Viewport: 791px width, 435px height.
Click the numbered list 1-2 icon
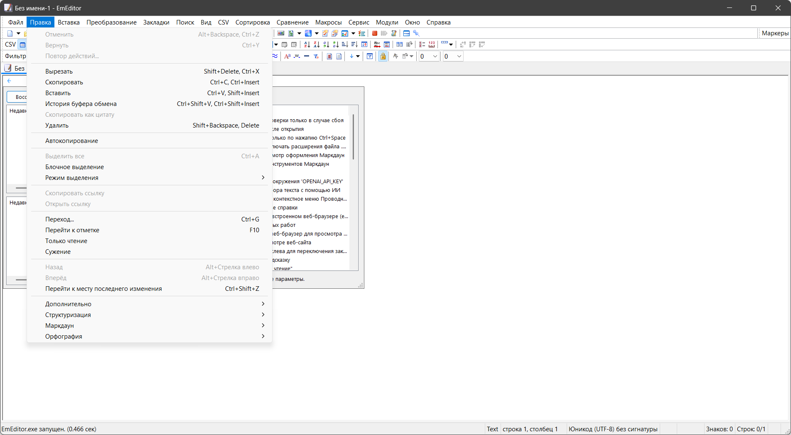(x=422, y=44)
